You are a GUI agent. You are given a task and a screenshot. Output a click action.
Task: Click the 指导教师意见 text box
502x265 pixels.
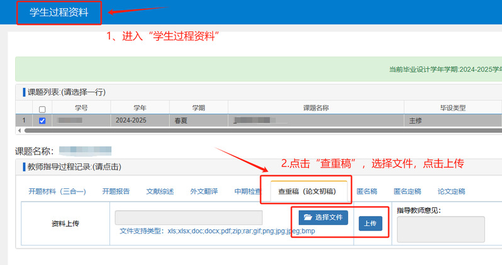[440, 229]
